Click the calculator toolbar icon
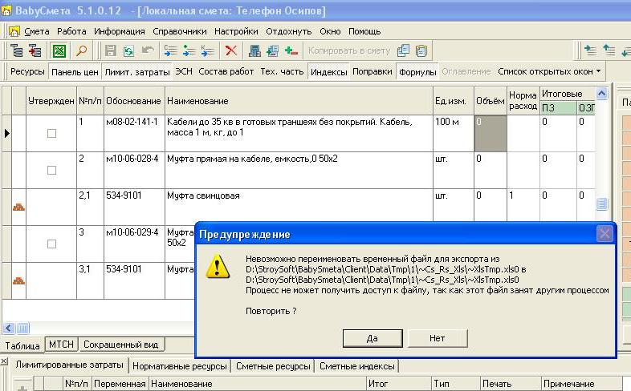This screenshot has height=391, width=631. [254, 51]
